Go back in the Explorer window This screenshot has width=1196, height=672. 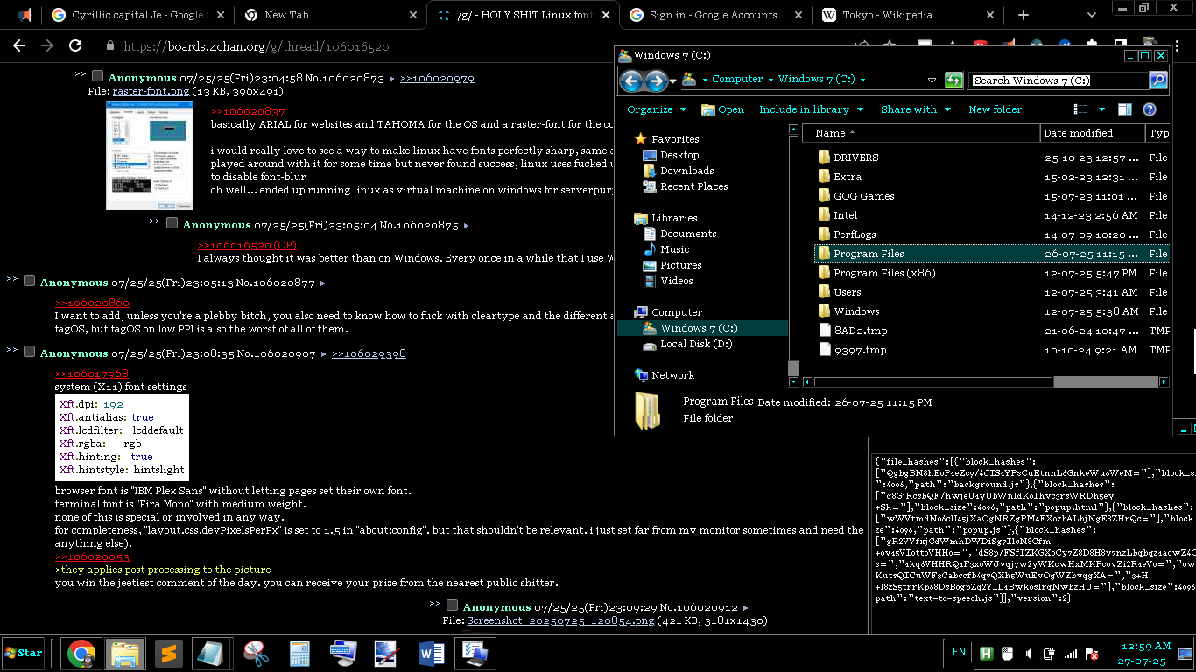tap(631, 80)
